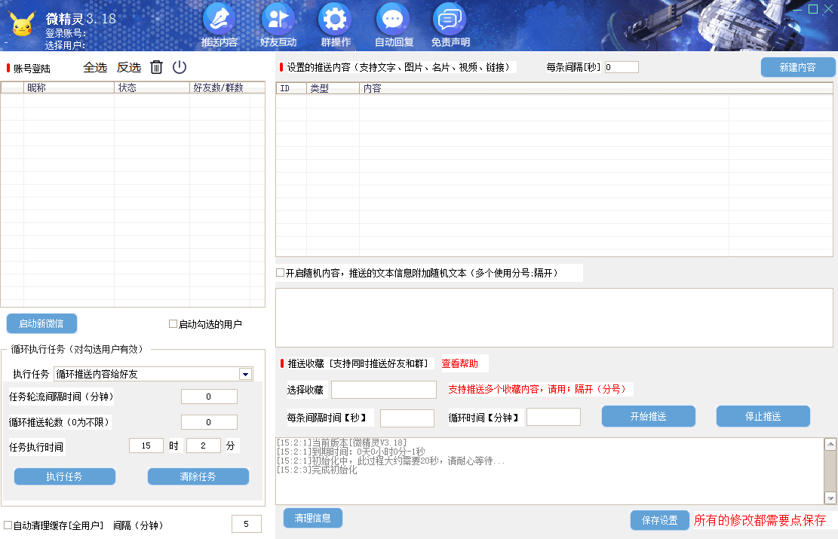
Task: Click the 每条间隔[秒] input field
Action: pos(622,67)
